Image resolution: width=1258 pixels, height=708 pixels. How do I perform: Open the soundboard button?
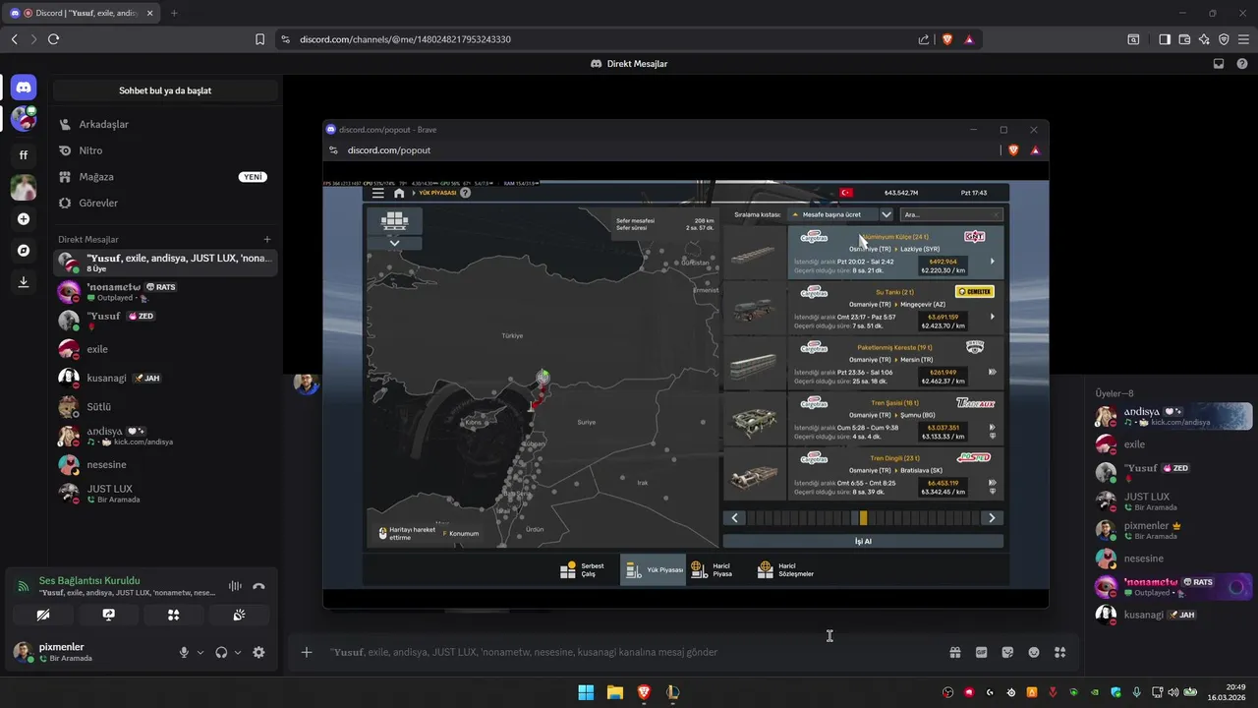click(x=239, y=615)
